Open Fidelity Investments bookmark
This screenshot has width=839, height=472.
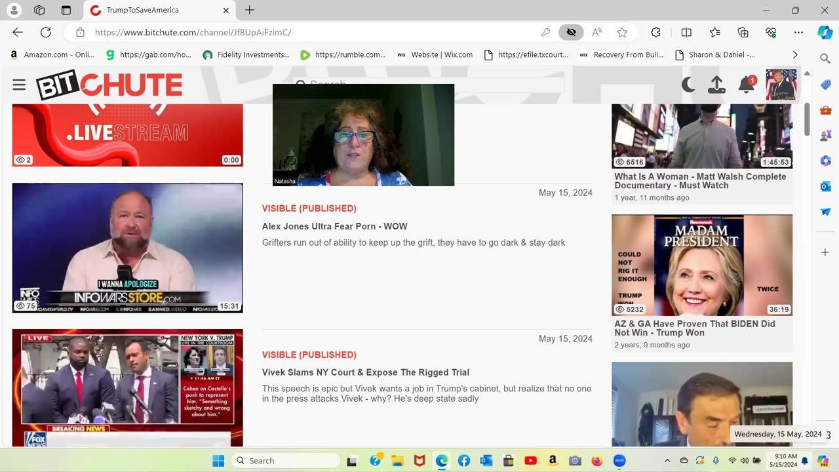click(x=246, y=54)
